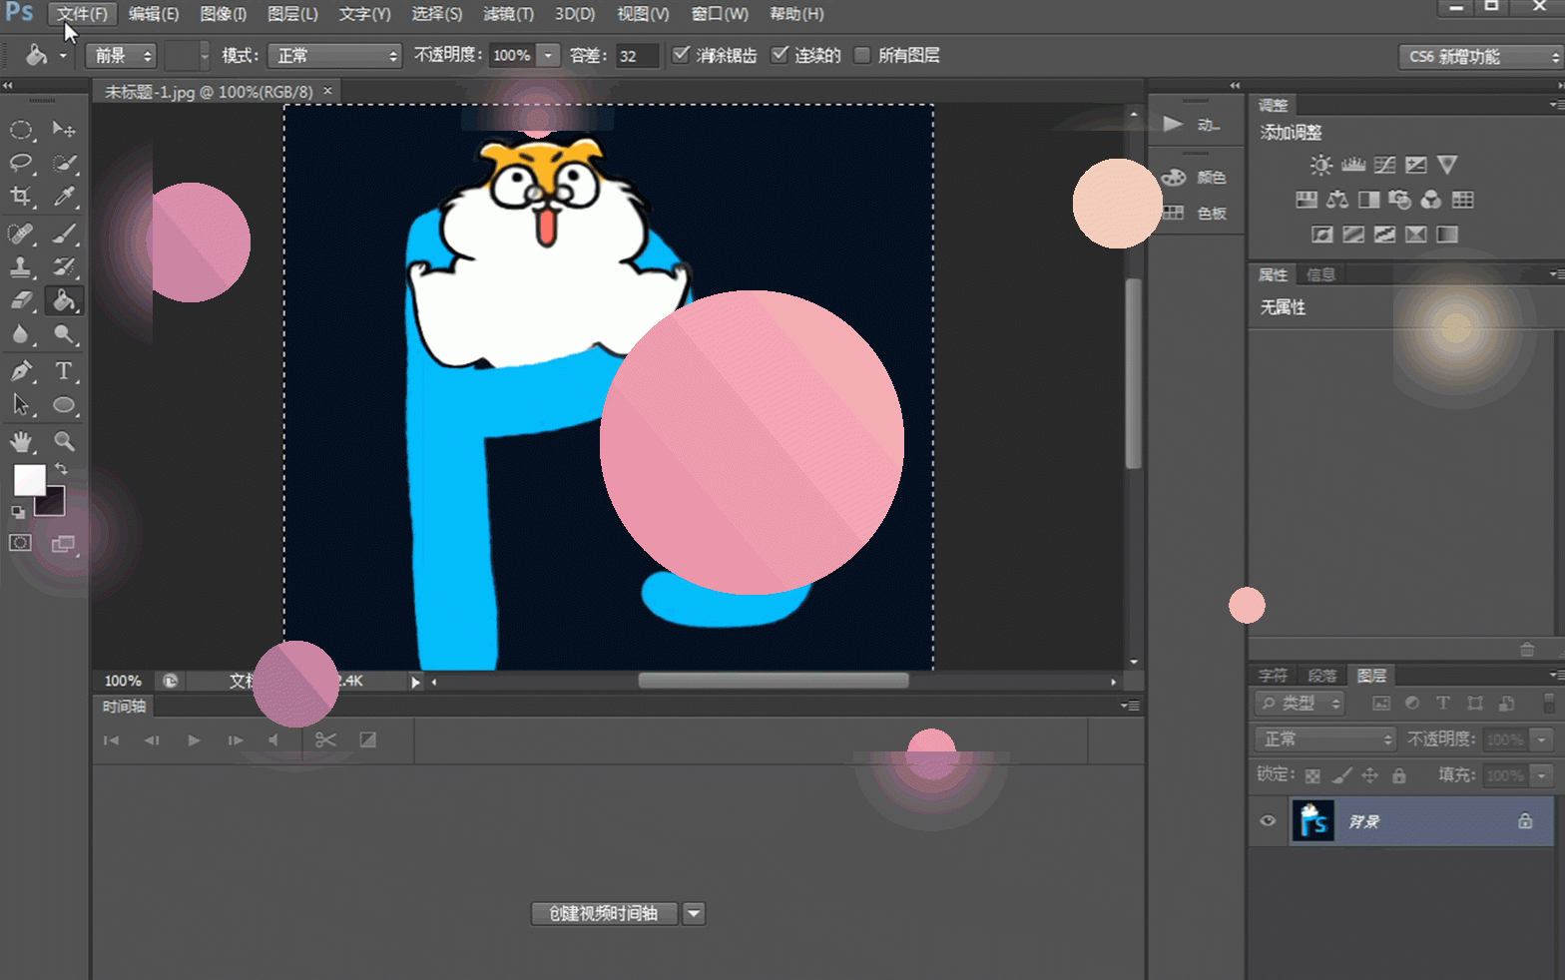The height and width of the screenshot is (980, 1565).
Task: Select the Dodge tool
Action: coord(64,334)
